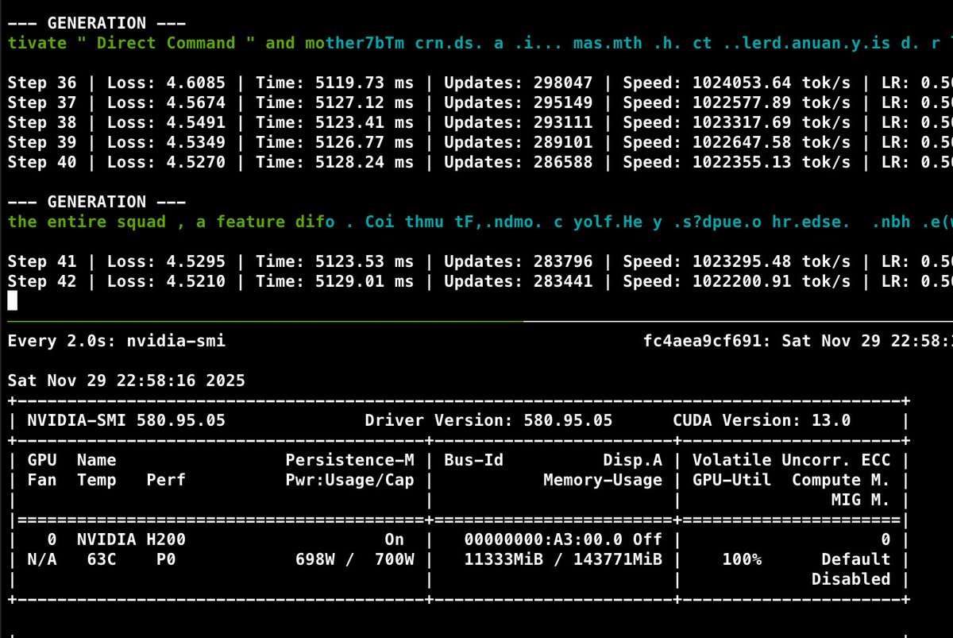
Task: Click the MIG mode 'Disabled'
Action: click(851, 579)
